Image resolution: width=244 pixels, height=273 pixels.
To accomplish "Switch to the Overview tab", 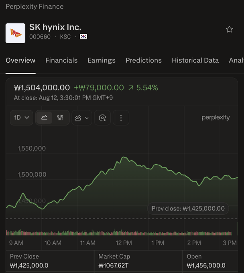I will [x=20, y=60].
